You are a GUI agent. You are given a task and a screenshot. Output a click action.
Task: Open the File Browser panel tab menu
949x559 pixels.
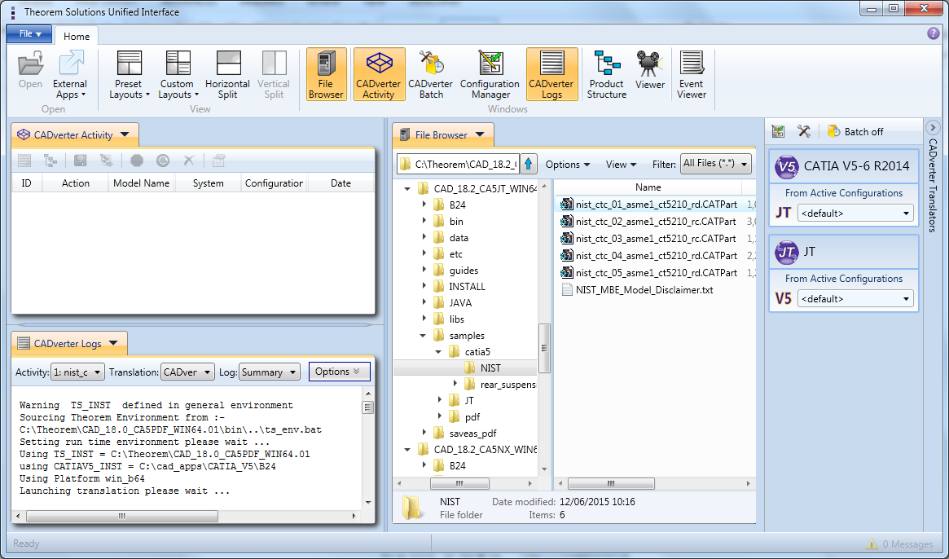coord(480,134)
